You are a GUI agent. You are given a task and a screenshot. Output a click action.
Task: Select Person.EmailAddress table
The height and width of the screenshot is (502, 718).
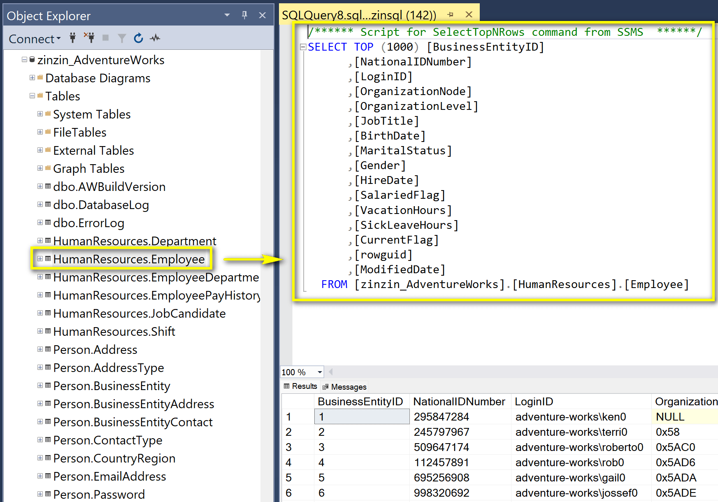(x=109, y=476)
